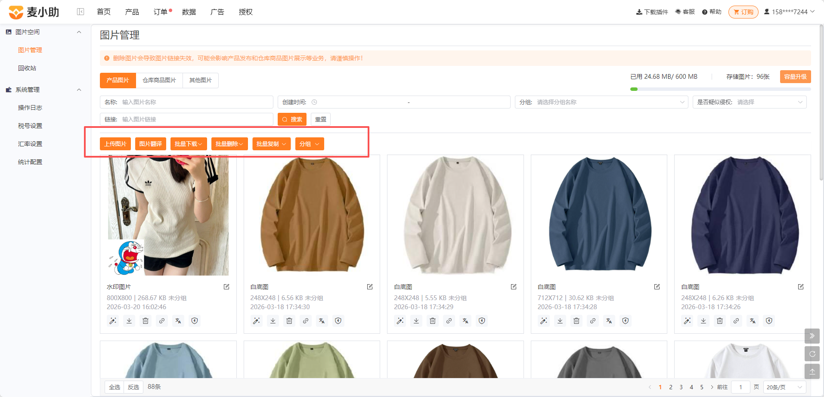This screenshot has height=397, width=824.
Task: Click the floating refresh icon
Action: click(x=812, y=354)
